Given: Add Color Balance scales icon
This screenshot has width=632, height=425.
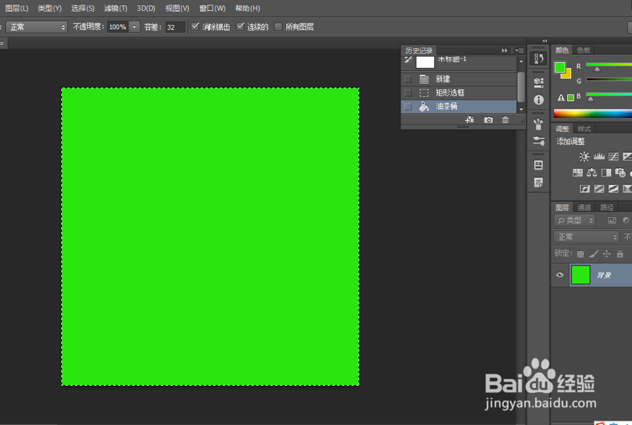Looking at the screenshot, I should [592, 173].
